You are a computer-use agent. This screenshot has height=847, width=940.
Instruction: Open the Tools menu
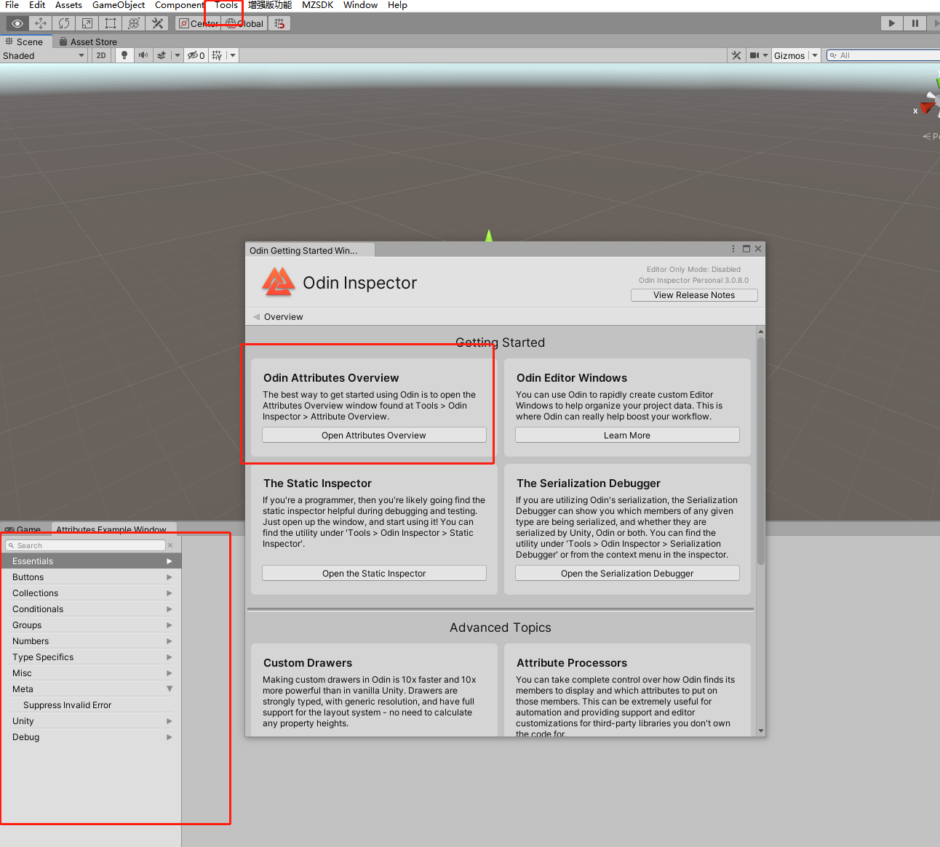pos(226,5)
